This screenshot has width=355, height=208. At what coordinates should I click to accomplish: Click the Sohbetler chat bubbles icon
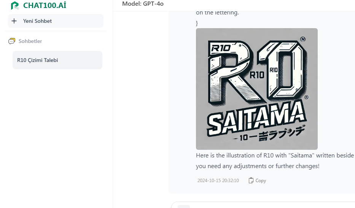(12, 41)
